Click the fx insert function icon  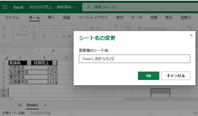[53, 51]
